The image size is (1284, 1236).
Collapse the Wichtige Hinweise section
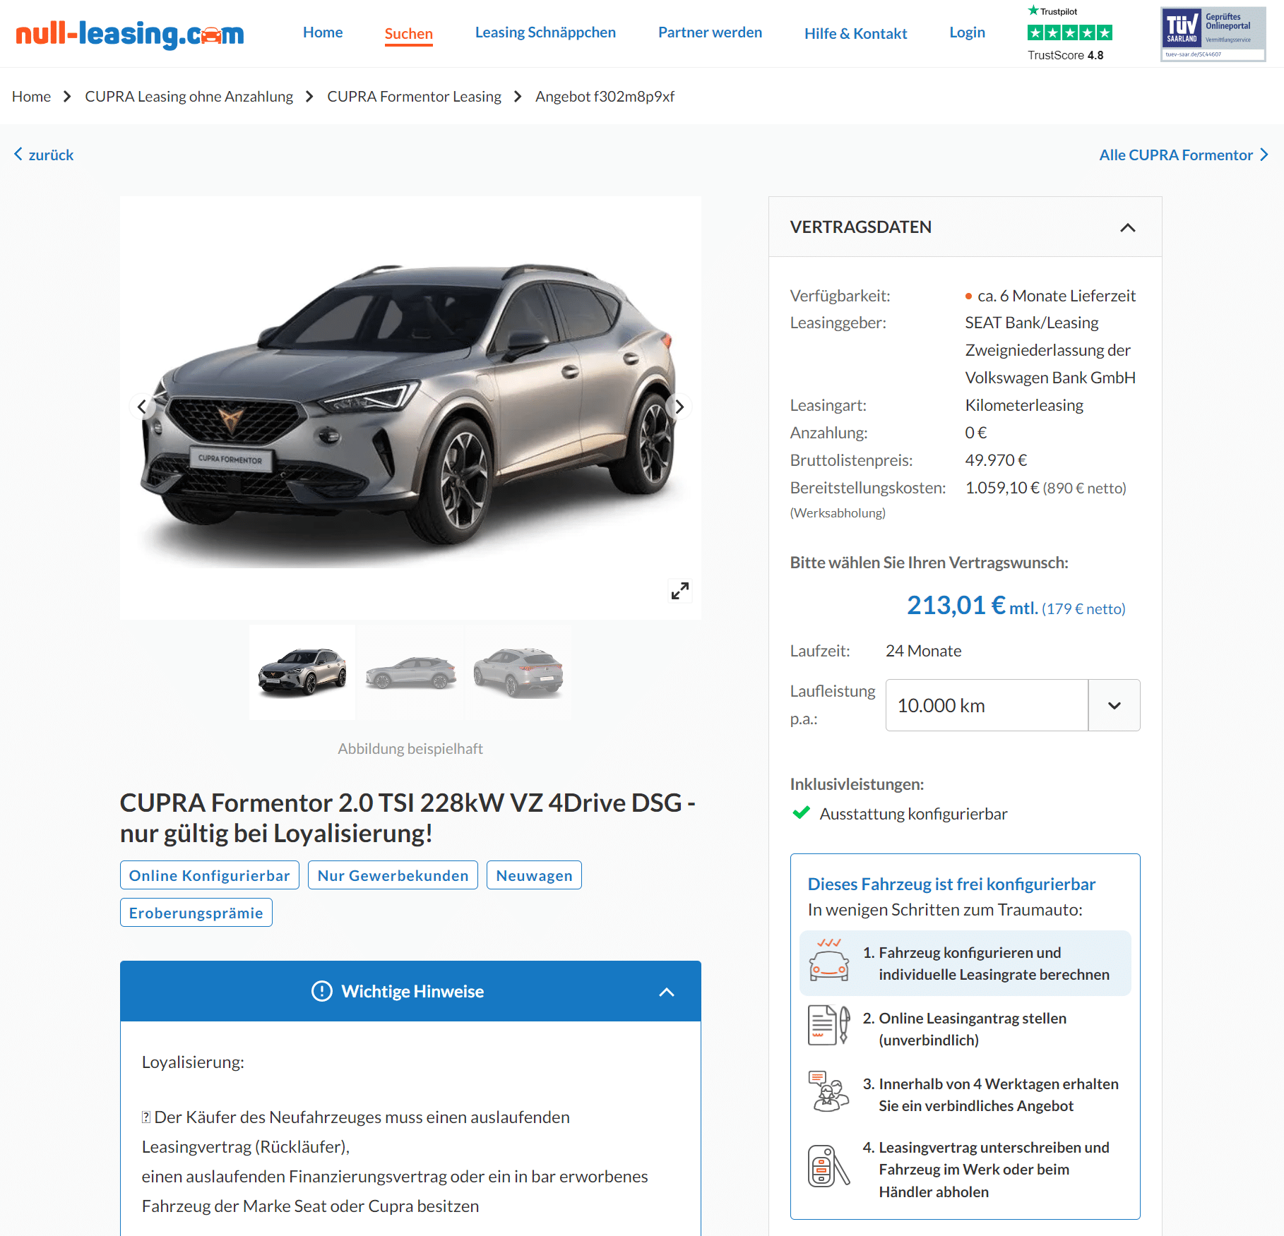point(666,992)
